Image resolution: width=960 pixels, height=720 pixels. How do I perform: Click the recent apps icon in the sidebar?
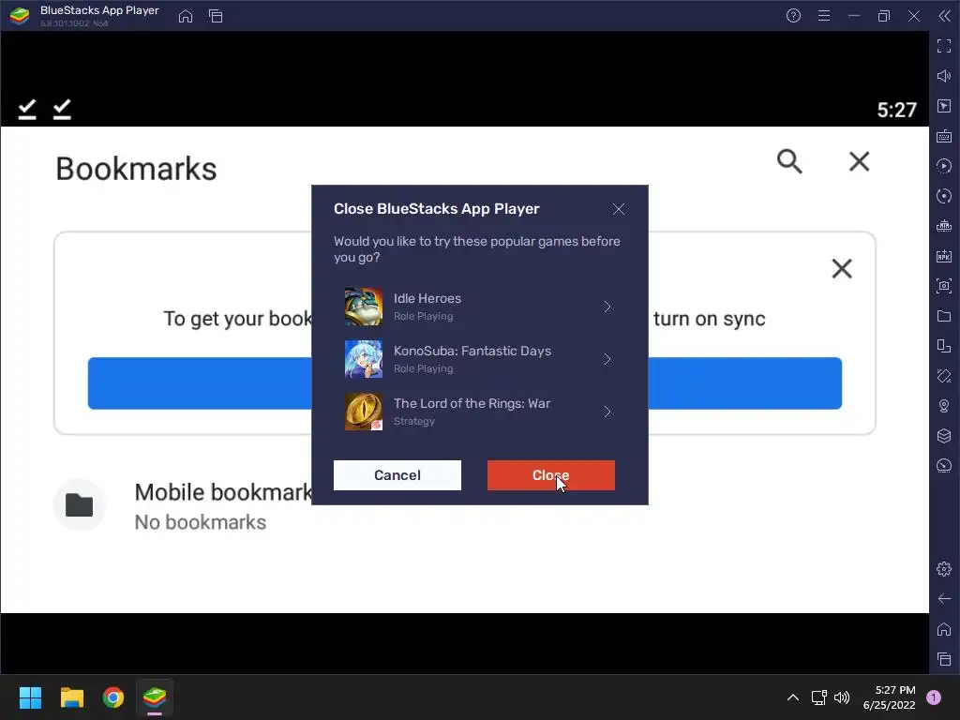[x=944, y=659]
